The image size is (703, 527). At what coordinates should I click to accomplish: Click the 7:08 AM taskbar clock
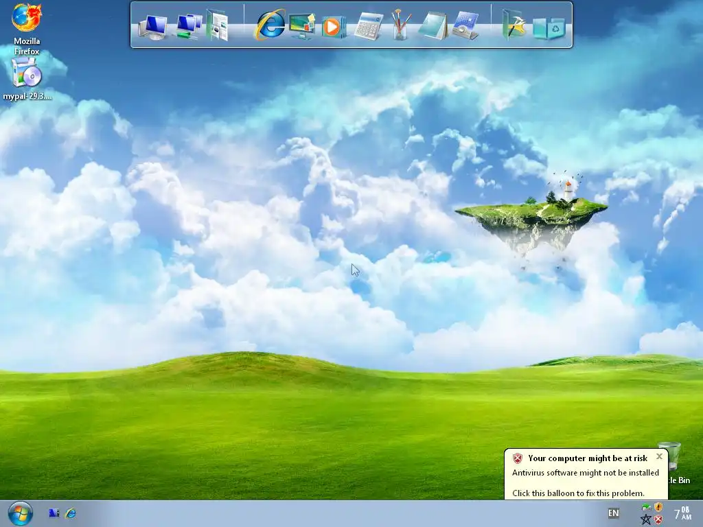click(x=682, y=513)
